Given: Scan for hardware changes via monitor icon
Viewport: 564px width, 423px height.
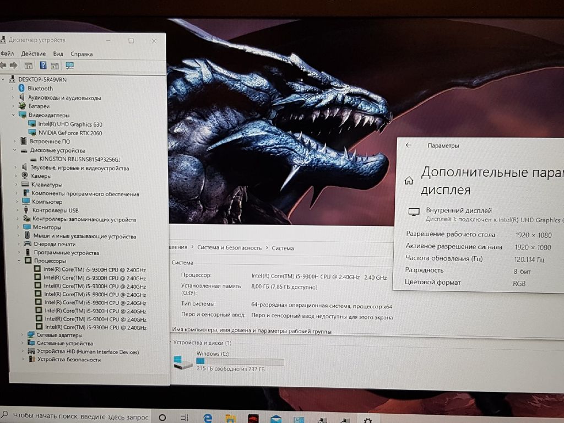Looking at the screenshot, I should (x=70, y=65).
